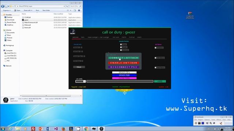The height and width of the screenshot is (131, 234).
Task: Click Explorer's Forward arrow button
Action: [6, 6]
